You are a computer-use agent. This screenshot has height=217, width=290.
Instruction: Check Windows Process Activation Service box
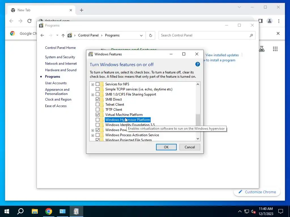[97, 135]
